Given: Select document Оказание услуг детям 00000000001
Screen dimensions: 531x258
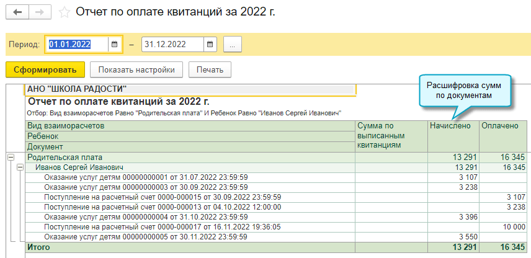Looking at the screenshot, I should pos(146,177).
